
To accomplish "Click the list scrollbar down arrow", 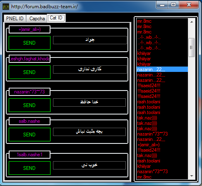I will point(192,176).
